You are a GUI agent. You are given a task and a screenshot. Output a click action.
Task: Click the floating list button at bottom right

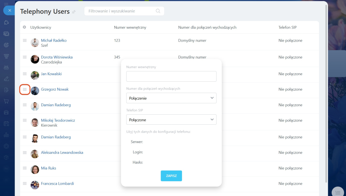point(337,192)
